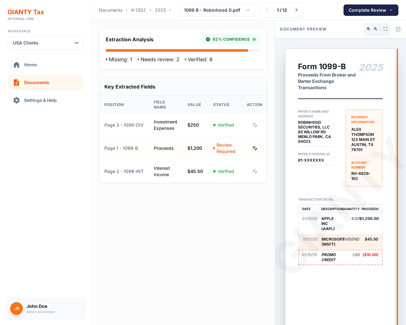Select the Documents icon in the sidebar
This screenshot has width=406, height=325.
click(16, 83)
